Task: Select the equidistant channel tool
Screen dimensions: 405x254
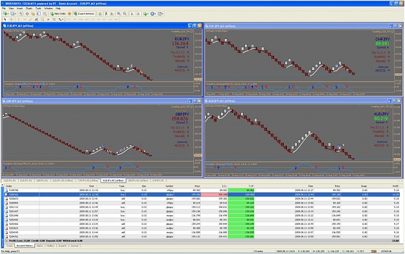Action: point(36,19)
